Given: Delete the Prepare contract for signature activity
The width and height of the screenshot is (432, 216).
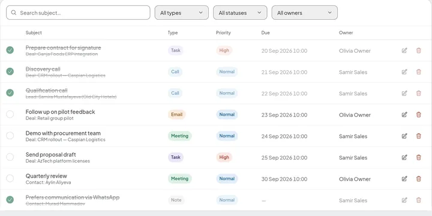Looking at the screenshot, I should tap(419, 50).
